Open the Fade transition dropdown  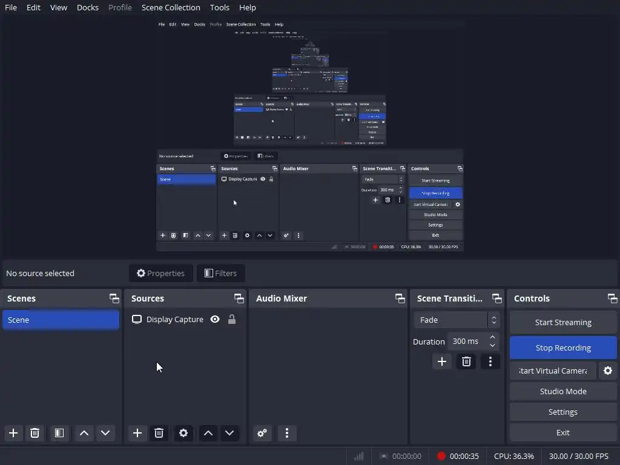point(457,320)
